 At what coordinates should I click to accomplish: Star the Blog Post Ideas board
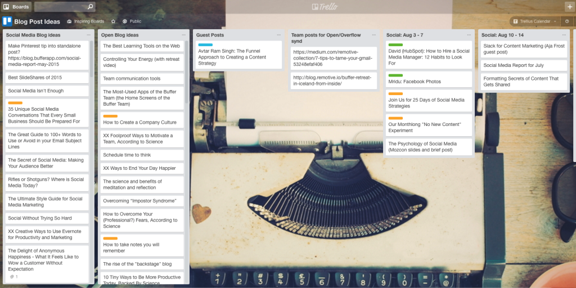[x=113, y=21]
